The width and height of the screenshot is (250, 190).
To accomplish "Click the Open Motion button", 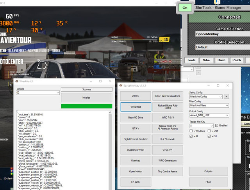I will coord(136,171).
